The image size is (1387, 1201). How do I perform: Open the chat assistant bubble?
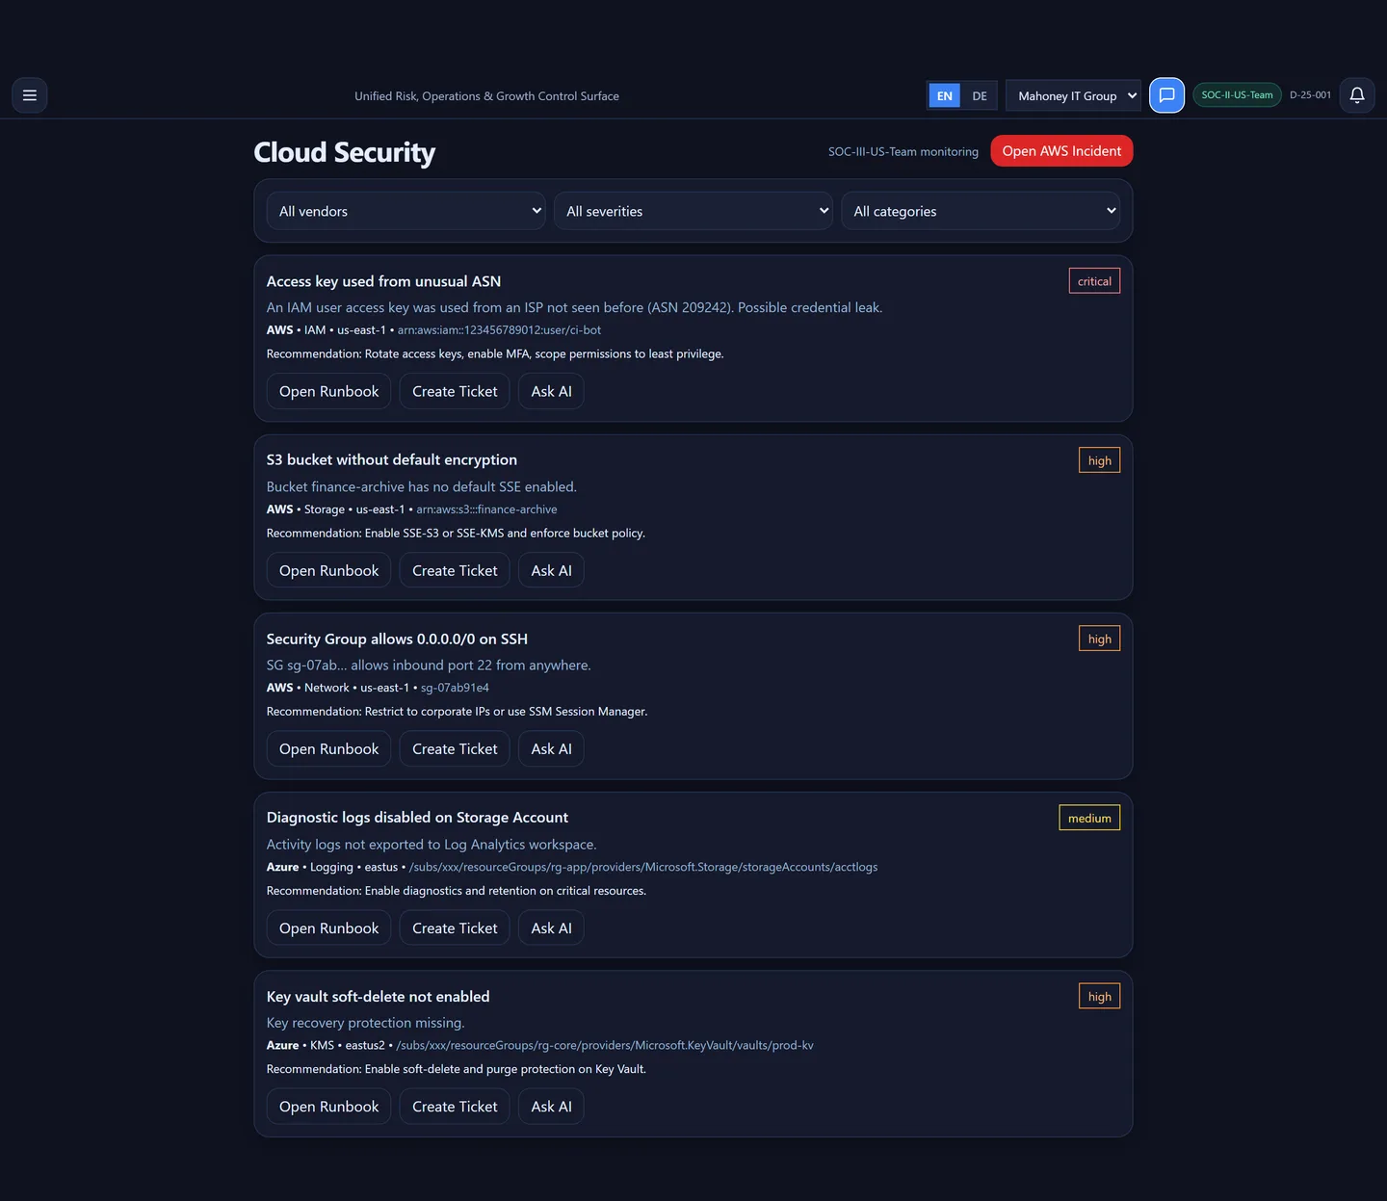tap(1166, 94)
